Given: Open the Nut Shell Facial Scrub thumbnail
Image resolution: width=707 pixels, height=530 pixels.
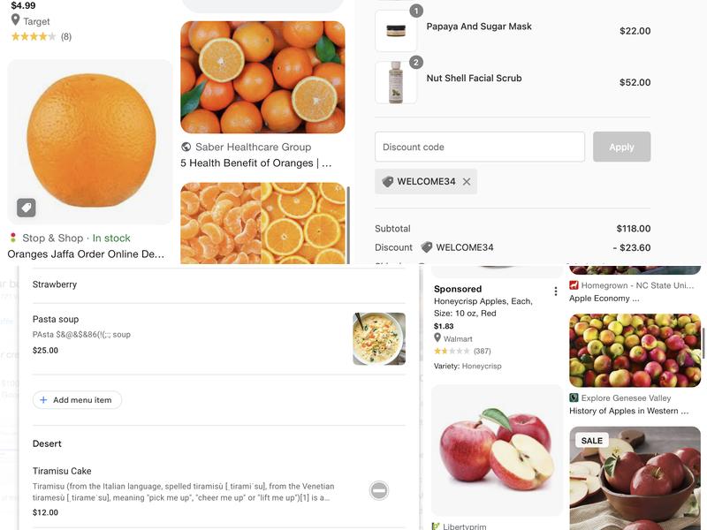Looking at the screenshot, I should coord(396,83).
